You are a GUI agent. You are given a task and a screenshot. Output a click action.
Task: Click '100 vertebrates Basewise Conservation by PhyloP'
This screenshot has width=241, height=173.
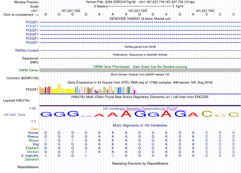point(140,108)
